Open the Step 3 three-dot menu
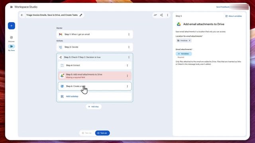 pyautogui.click(x=129, y=57)
